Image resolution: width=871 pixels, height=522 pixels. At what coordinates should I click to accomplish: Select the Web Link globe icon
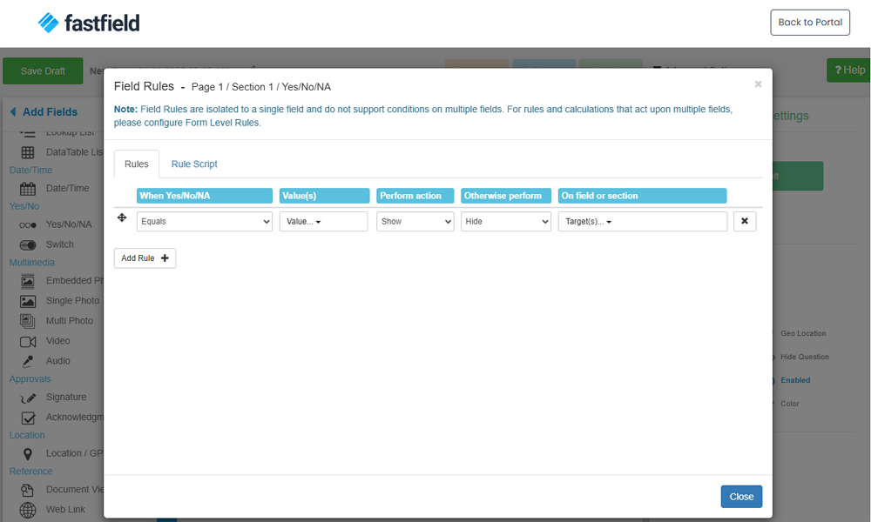pos(28,510)
